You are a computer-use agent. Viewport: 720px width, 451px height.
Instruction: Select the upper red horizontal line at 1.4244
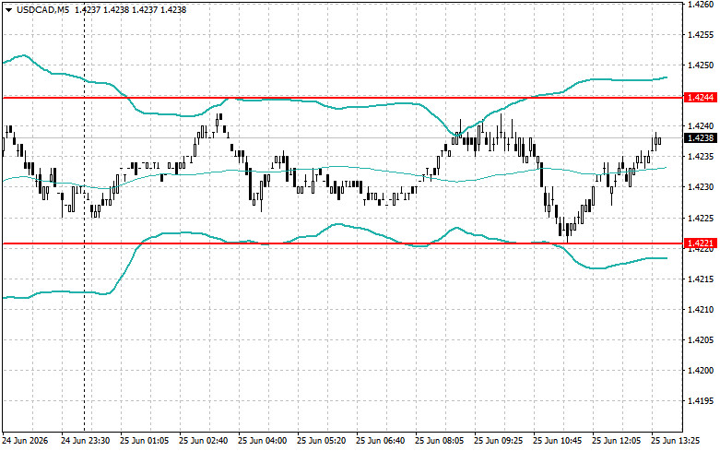[343, 98]
